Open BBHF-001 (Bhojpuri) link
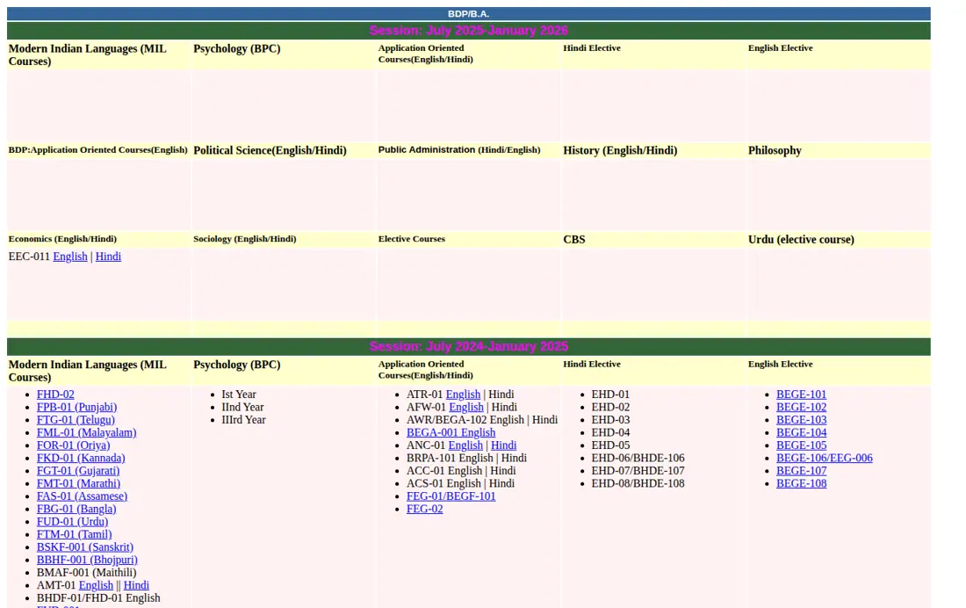The image size is (966, 608). tap(88, 560)
